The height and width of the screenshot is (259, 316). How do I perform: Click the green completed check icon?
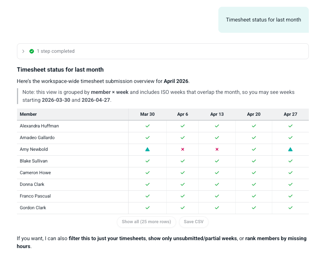click(32, 51)
